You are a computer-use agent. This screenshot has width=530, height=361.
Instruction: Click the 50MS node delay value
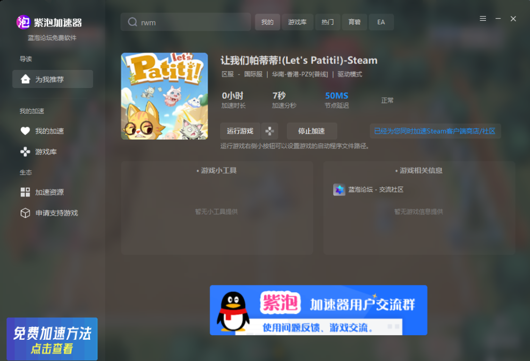[x=336, y=96]
